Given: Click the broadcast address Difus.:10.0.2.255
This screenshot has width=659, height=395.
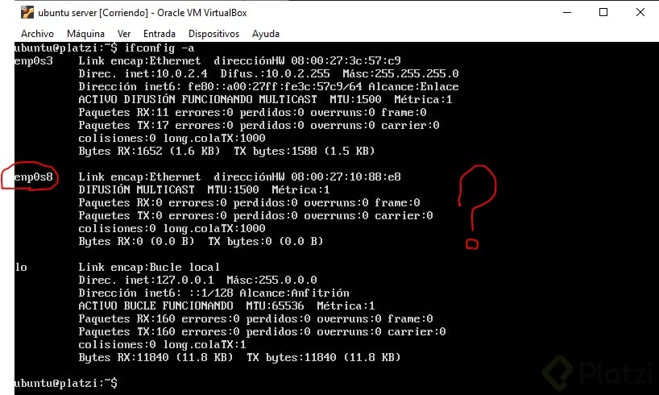Looking at the screenshot, I should [276, 73].
